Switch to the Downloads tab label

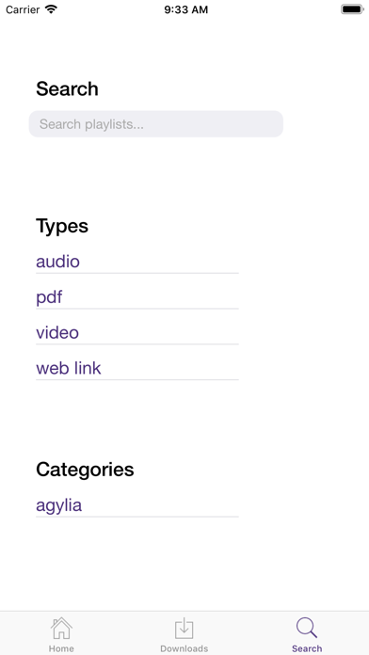tap(184, 648)
